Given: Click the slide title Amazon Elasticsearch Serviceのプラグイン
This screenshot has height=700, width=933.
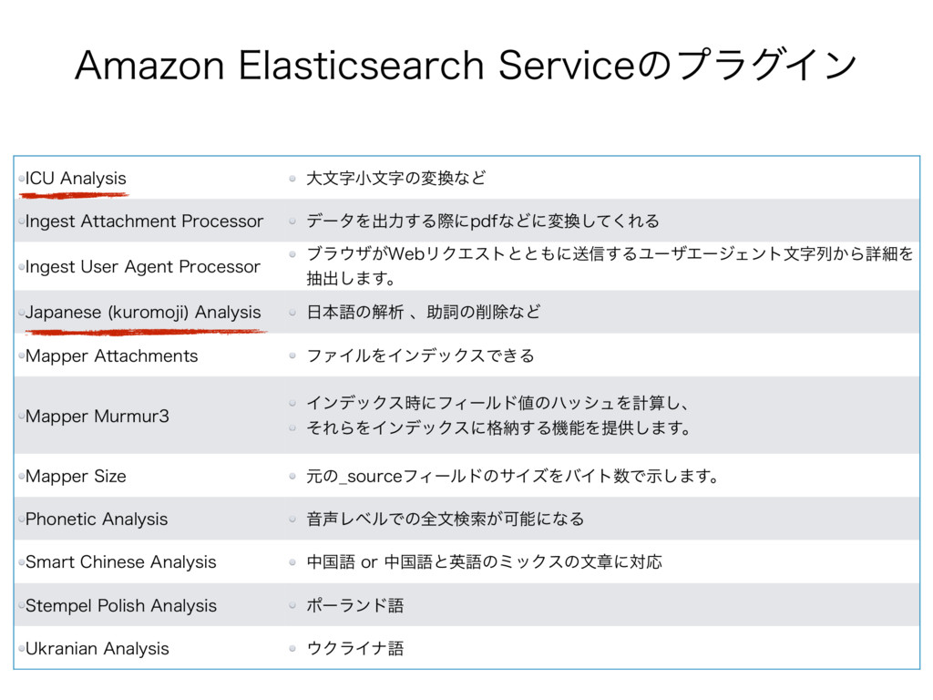Looking at the screenshot, I should [x=466, y=66].
